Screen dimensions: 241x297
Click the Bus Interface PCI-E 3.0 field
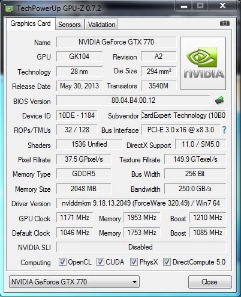(180, 130)
